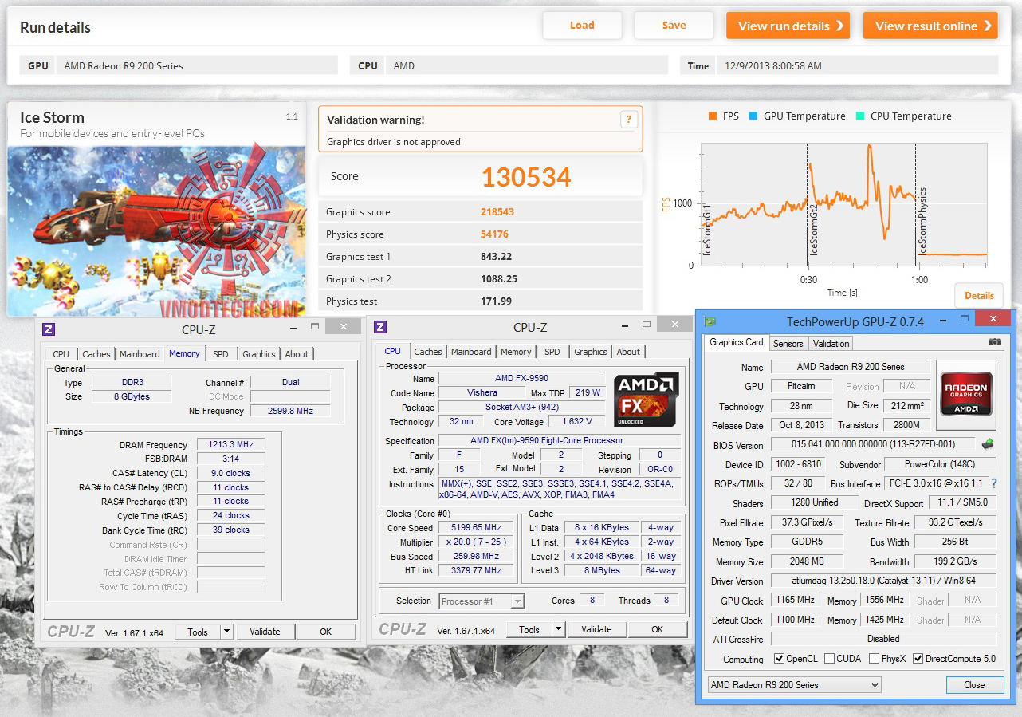Maximize the Memory CPU-Z window

(x=315, y=326)
